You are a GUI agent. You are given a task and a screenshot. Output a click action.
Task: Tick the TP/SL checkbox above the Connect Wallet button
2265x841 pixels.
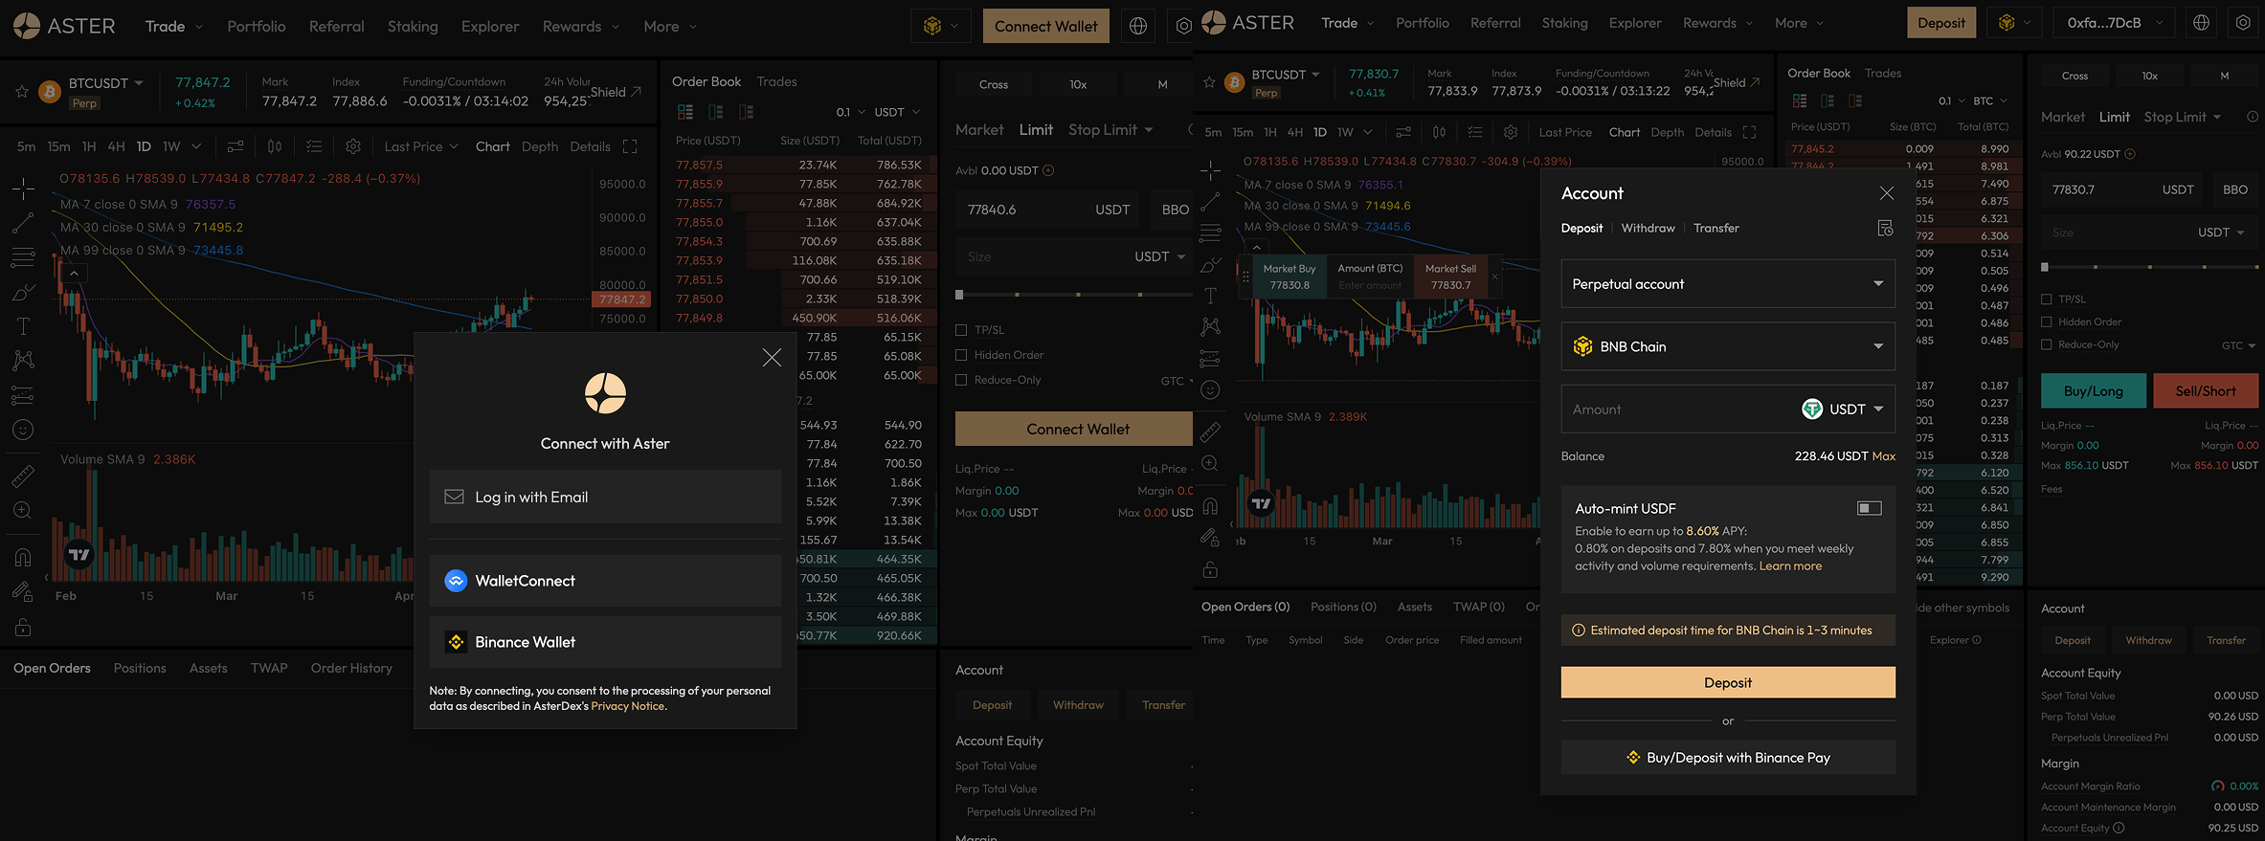[x=961, y=330]
